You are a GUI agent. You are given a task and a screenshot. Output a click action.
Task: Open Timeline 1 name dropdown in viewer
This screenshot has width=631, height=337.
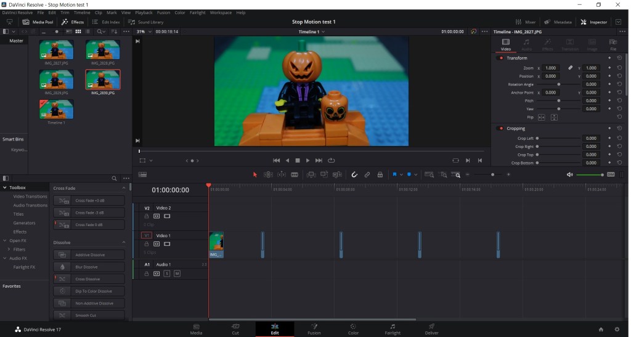coord(311,32)
